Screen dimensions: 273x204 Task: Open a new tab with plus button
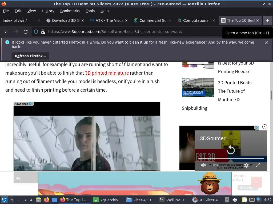(x=267, y=20)
